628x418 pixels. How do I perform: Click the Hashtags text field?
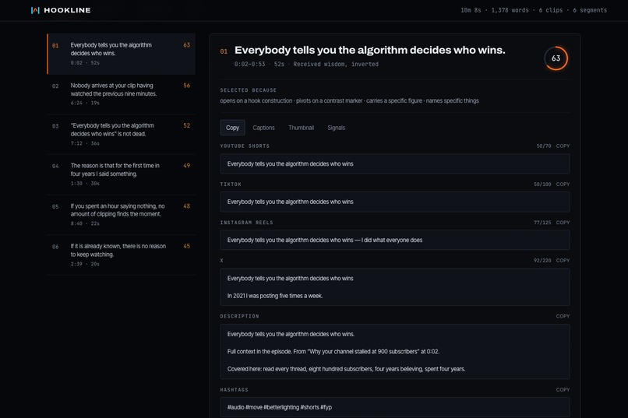pyautogui.click(x=395, y=407)
